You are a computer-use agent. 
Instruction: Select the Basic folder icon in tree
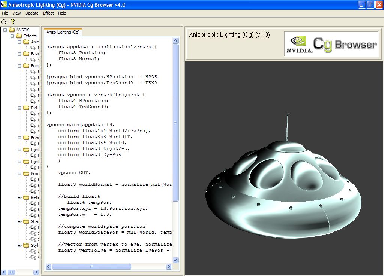click(26, 54)
